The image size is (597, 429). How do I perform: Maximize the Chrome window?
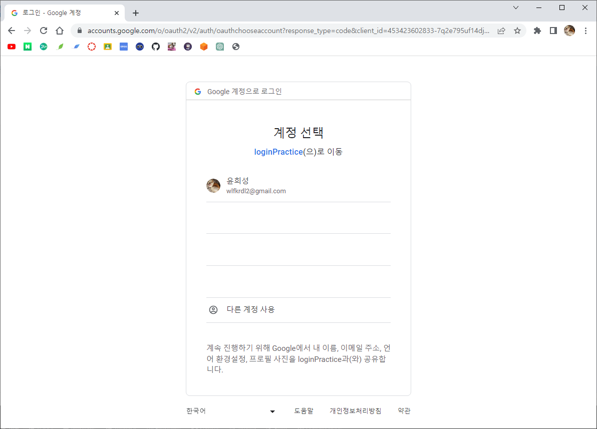click(x=561, y=8)
